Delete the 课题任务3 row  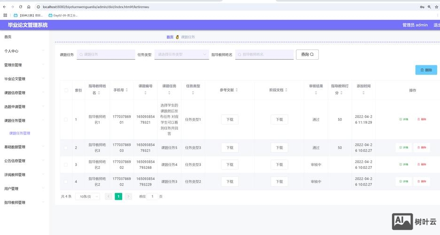tap(422, 181)
